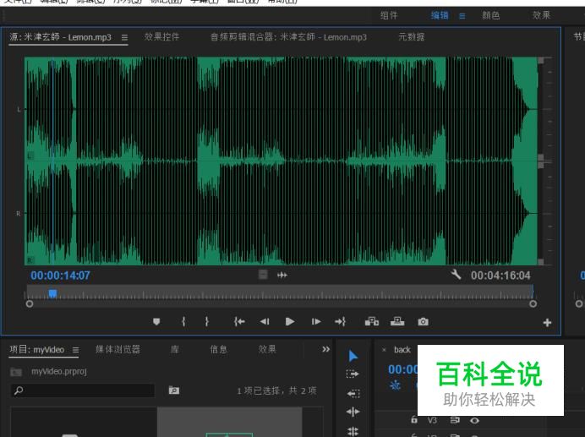Click the 00:04:16:04 duration timecode
The image size is (585, 437).
click(x=500, y=276)
